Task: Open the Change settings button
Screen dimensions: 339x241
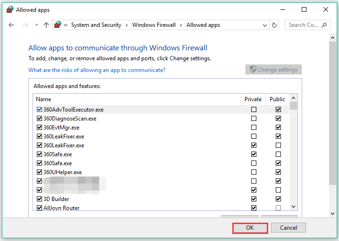Action: [273, 69]
